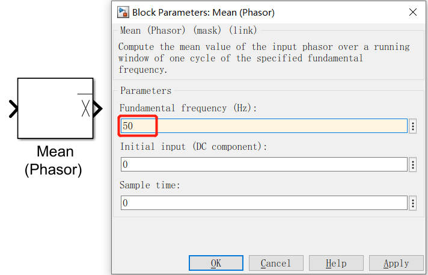Click the Parameters group heading

145,91
